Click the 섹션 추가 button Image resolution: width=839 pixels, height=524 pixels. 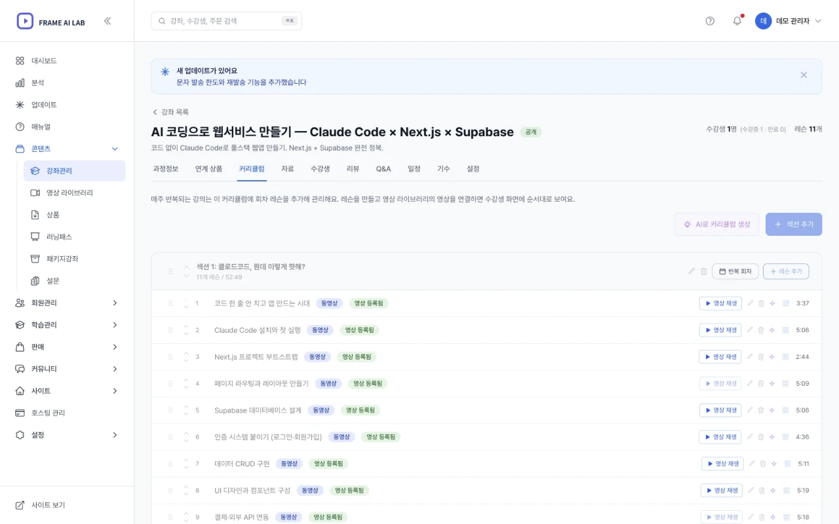(x=794, y=224)
